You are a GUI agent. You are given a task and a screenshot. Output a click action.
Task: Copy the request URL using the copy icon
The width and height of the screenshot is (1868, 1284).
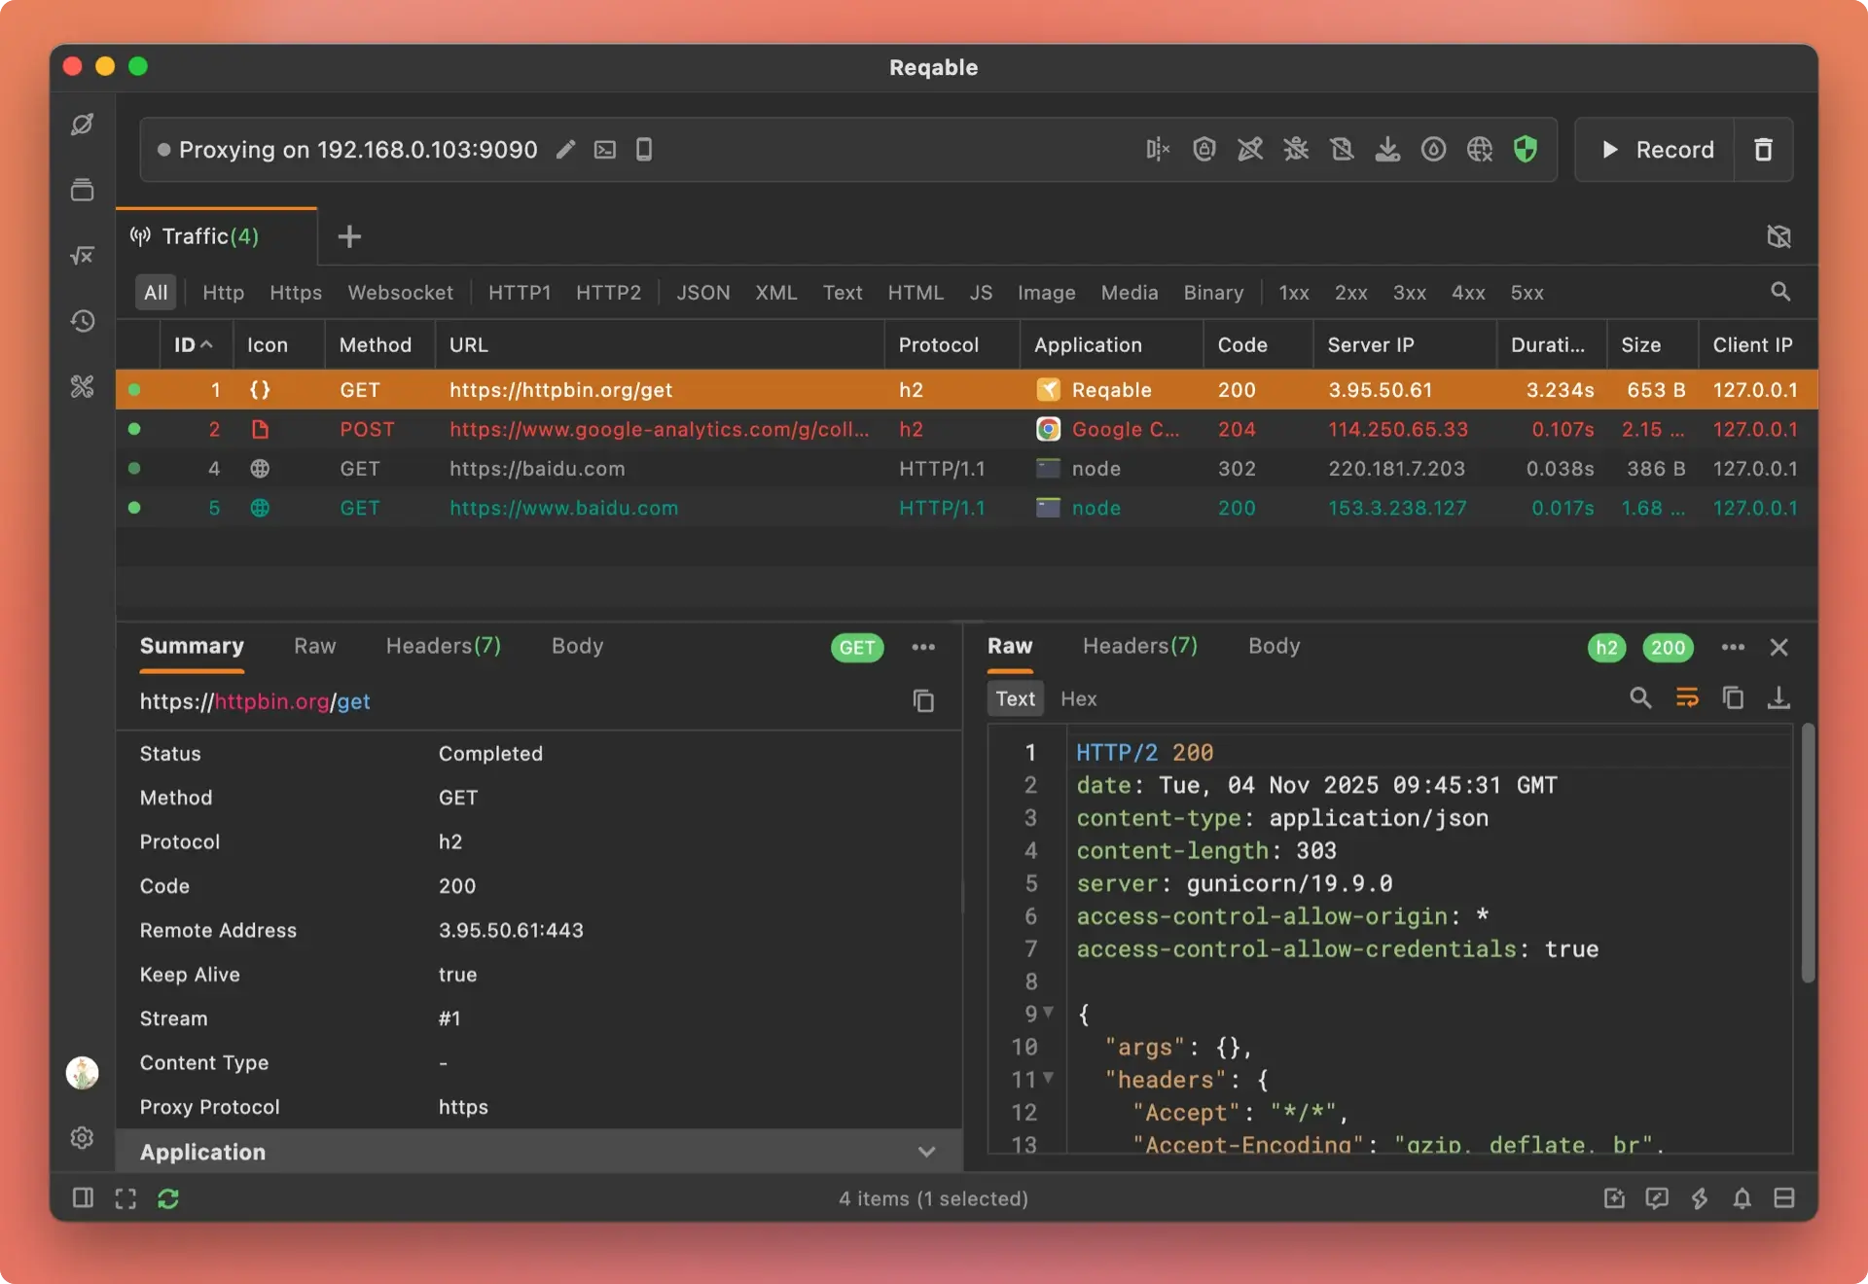[x=922, y=701]
